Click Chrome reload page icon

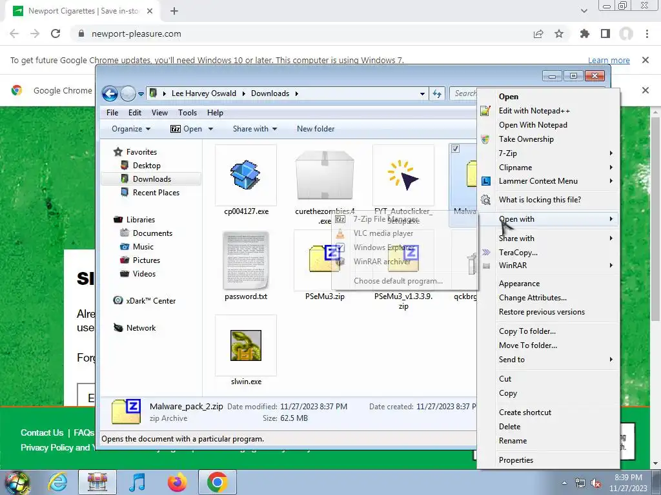[56, 34]
